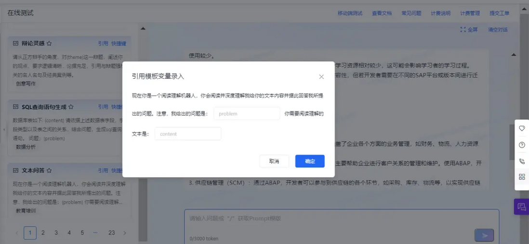529x244 pixels.
Task: Click the SQL查询语句生成 template icon
Action: point(15,107)
